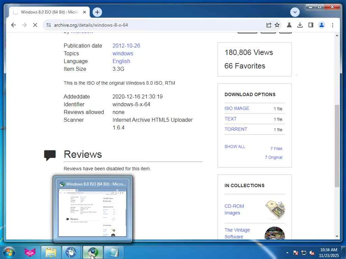The height and width of the screenshot is (259, 346).
Task: Click the Chrome globe taskbar button
Action: point(93,252)
